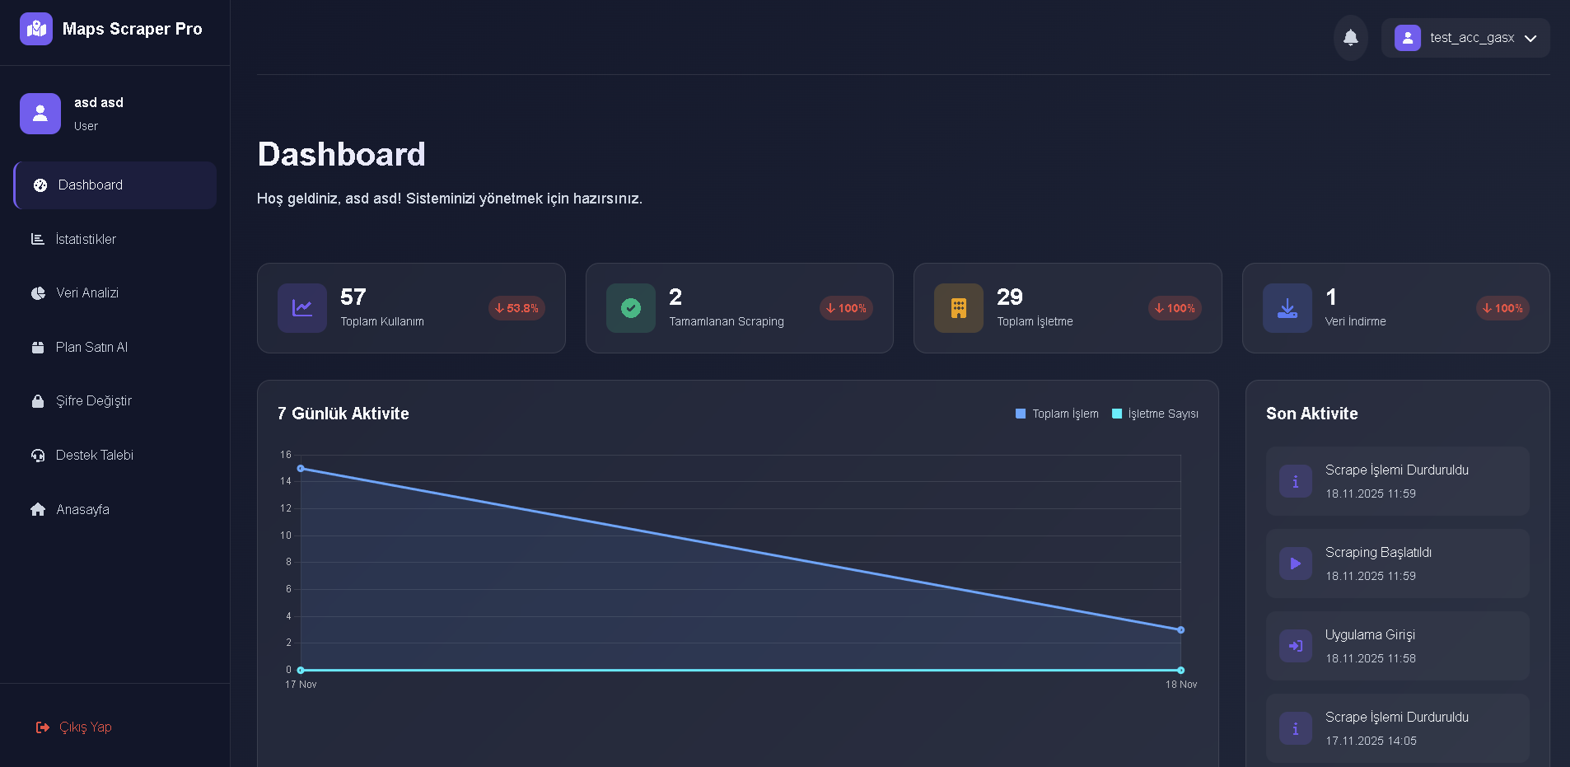Go to İstatistikler in the sidebar
The height and width of the screenshot is (767, 1570).
115,239
